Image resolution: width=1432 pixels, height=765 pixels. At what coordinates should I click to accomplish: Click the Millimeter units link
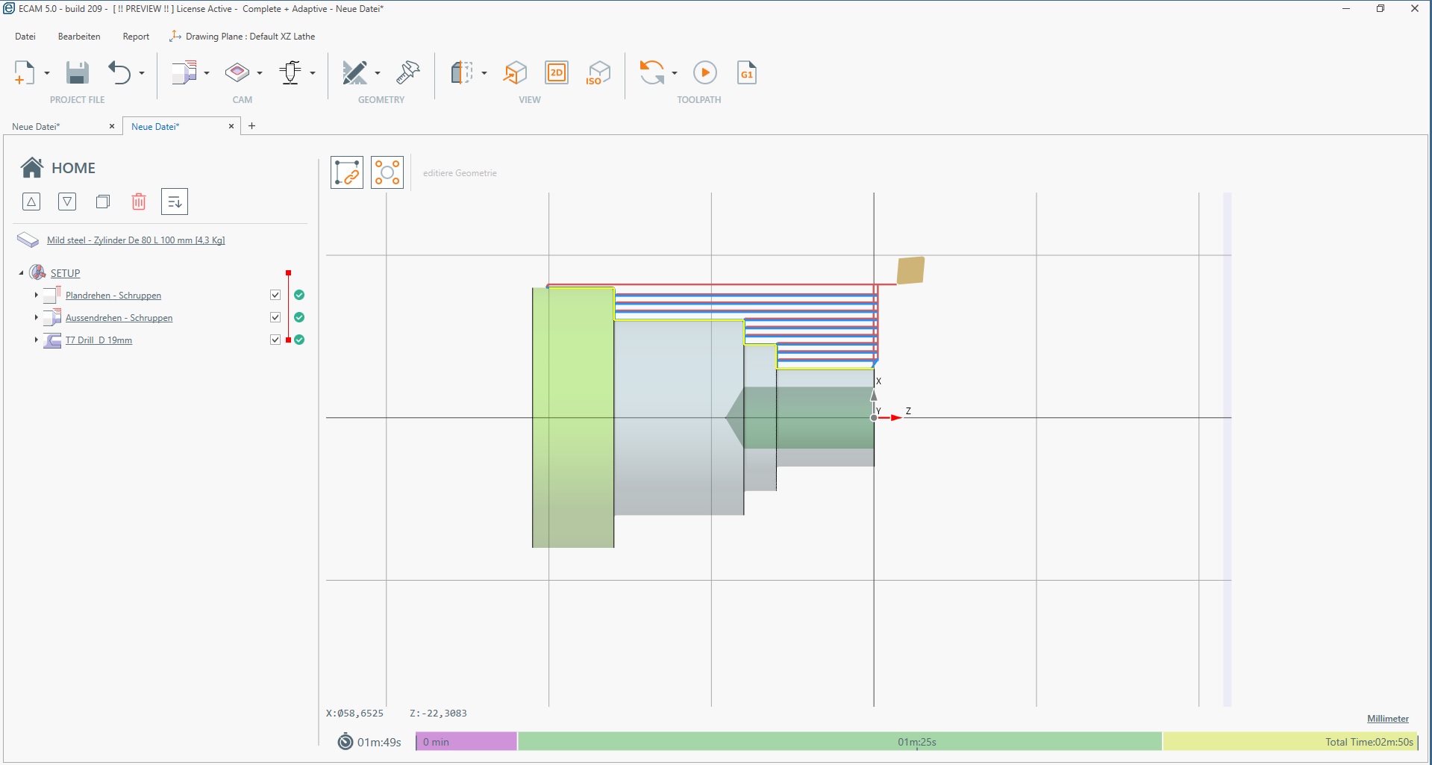(x=1387, y=719)
